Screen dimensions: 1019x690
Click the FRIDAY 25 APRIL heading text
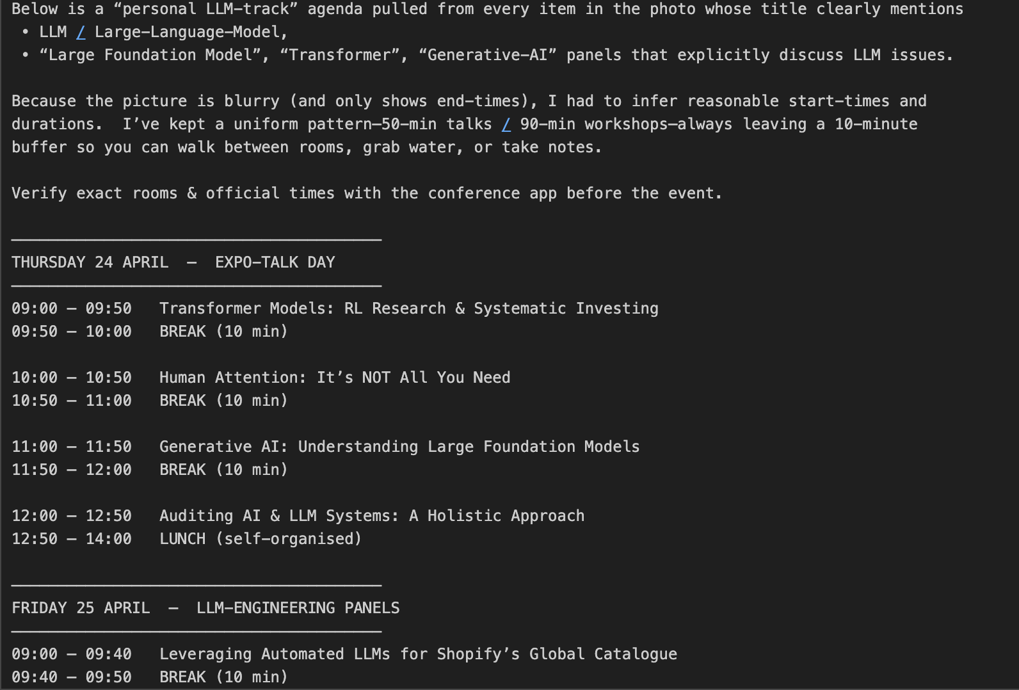(81, 608)
